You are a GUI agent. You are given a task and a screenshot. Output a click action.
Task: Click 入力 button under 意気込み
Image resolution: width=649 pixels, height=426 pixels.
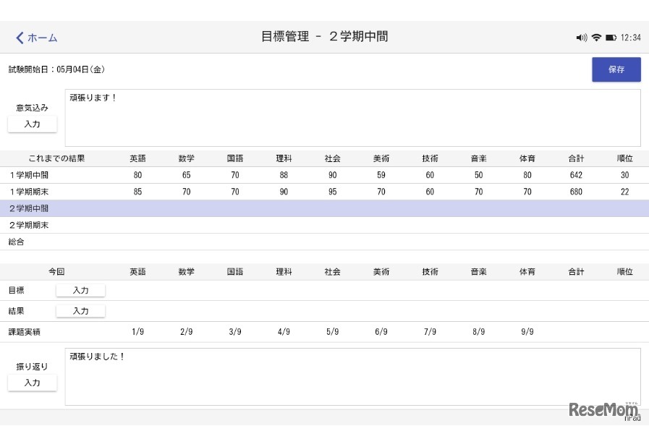[32, 124]
